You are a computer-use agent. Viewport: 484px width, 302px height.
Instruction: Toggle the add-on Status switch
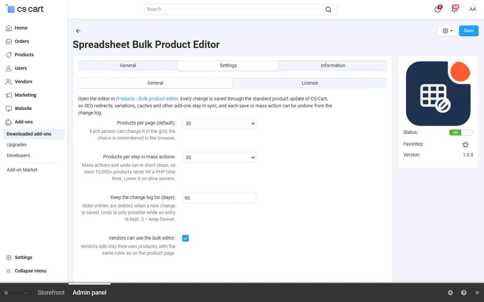pyautogui.click(x=461, y=133)
